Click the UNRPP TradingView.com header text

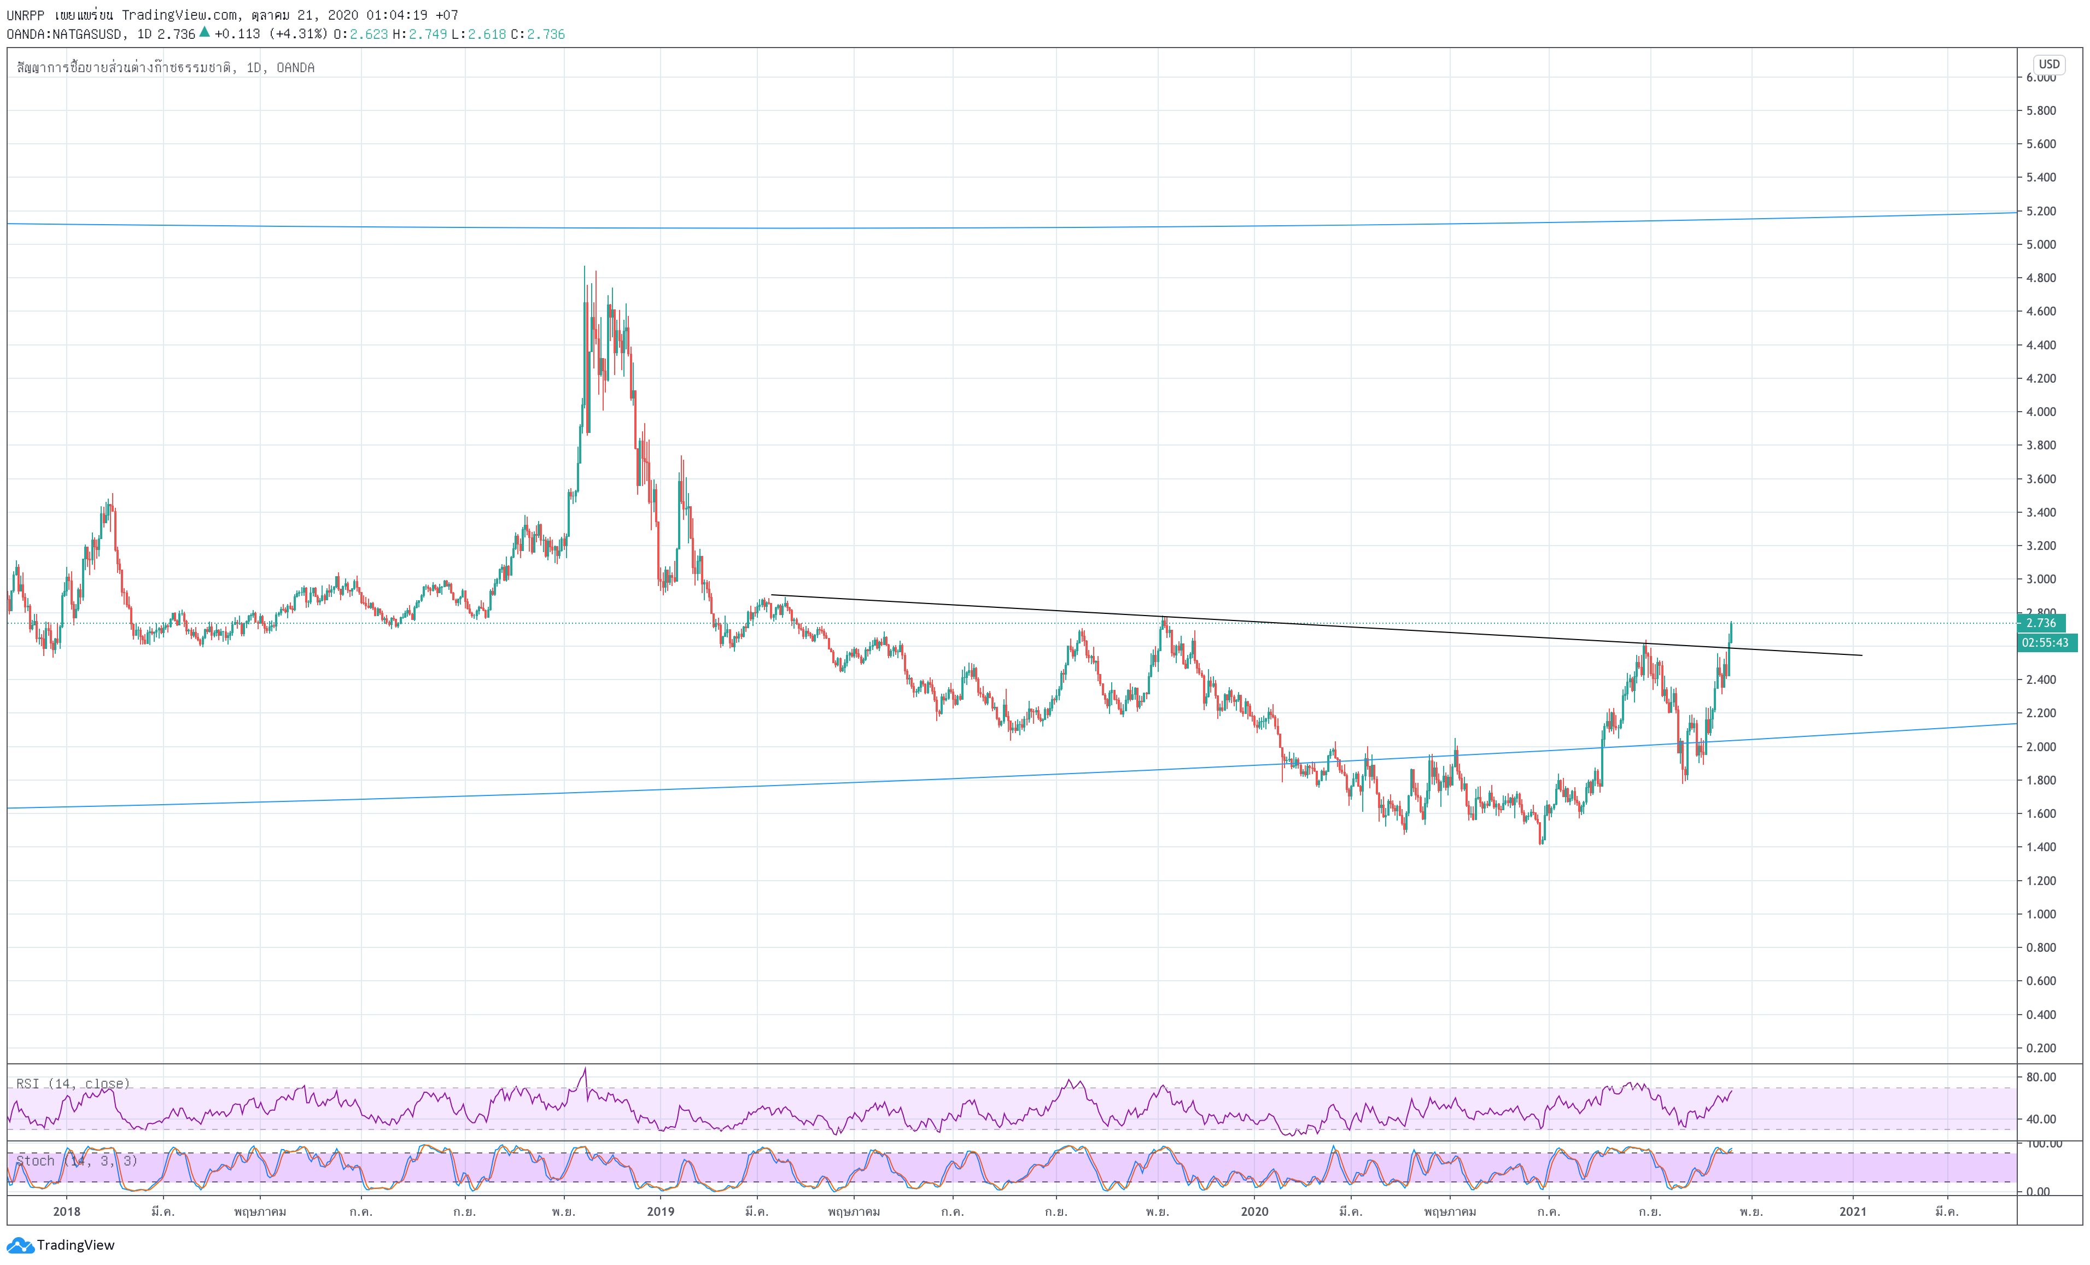[232, 14]
